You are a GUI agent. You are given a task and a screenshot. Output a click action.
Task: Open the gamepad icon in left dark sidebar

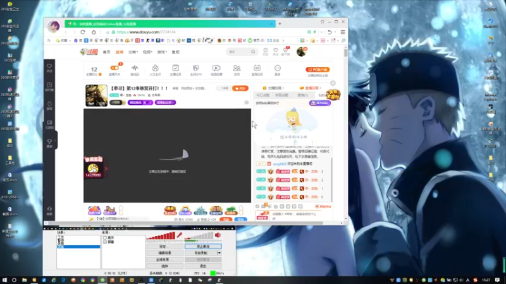point(49,122)
